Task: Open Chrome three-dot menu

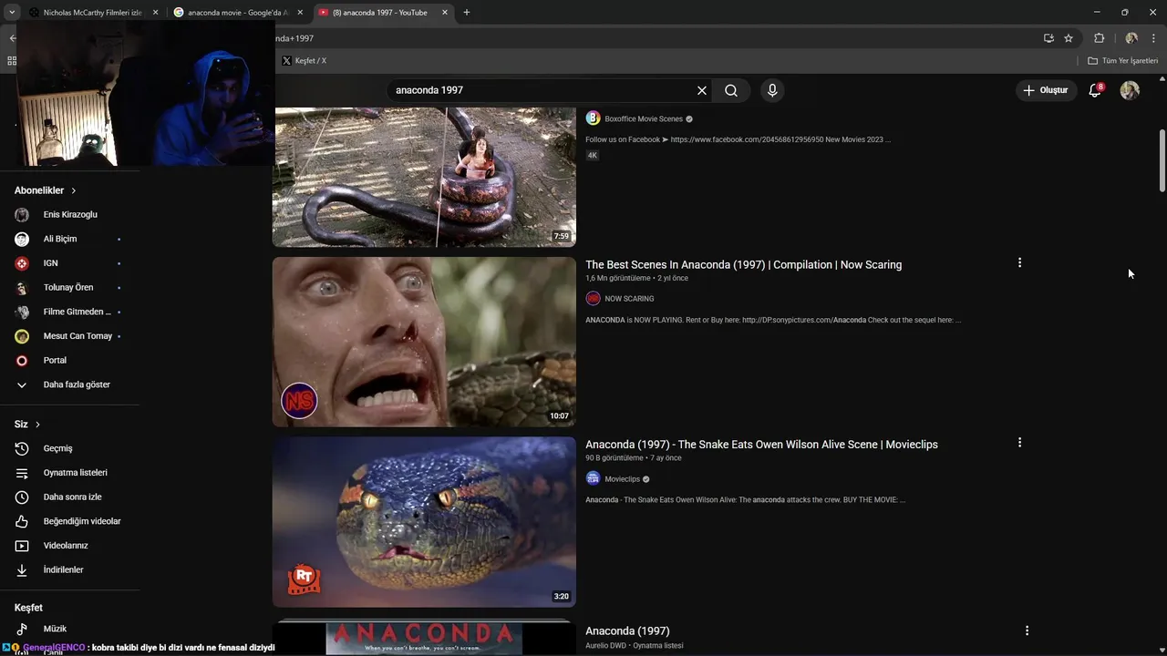Action: tap(1153, 38)
